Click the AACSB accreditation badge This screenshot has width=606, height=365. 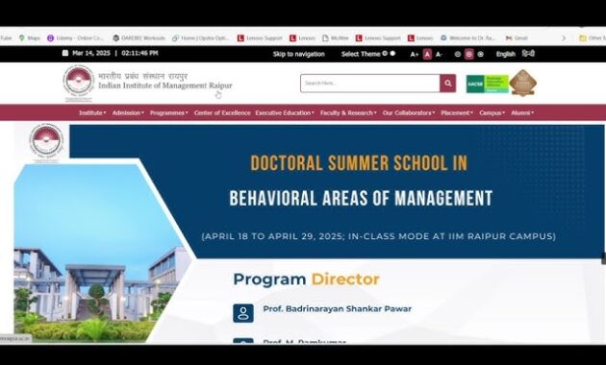click(487, 84)
